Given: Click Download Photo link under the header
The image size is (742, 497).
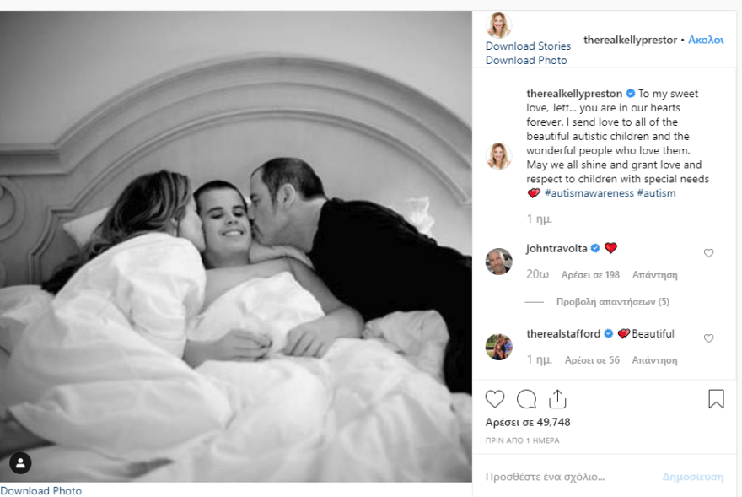Looking at the screenshot, I should pyautogui.click(x=526, y=60).
